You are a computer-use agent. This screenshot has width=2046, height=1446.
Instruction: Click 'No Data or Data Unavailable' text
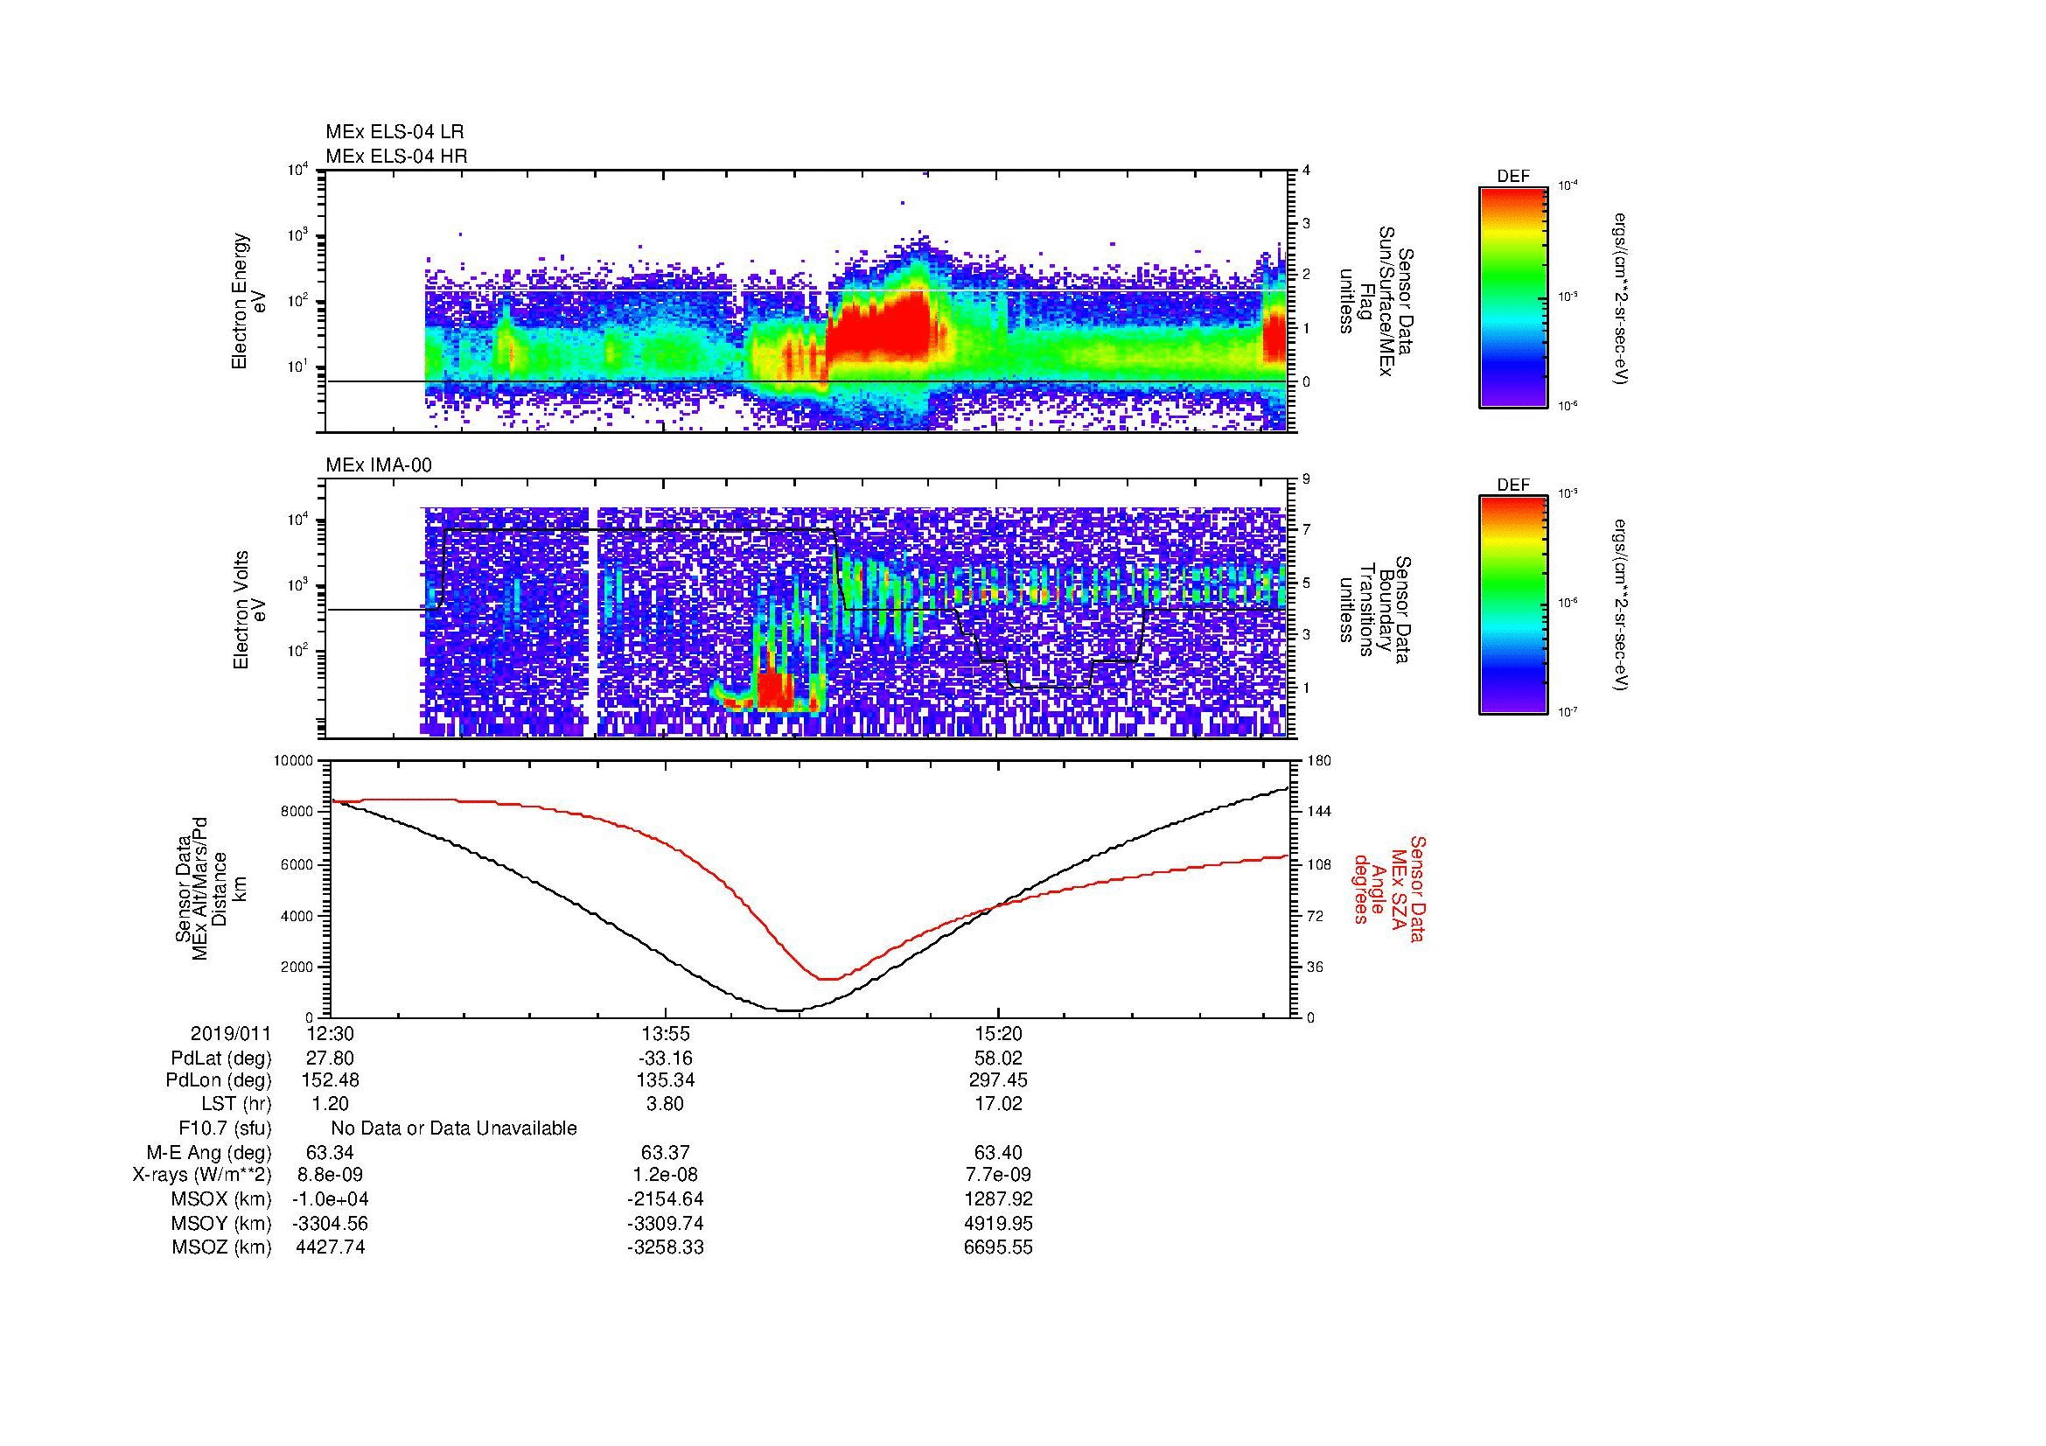pyautogui.click(x=454, y=1128)
